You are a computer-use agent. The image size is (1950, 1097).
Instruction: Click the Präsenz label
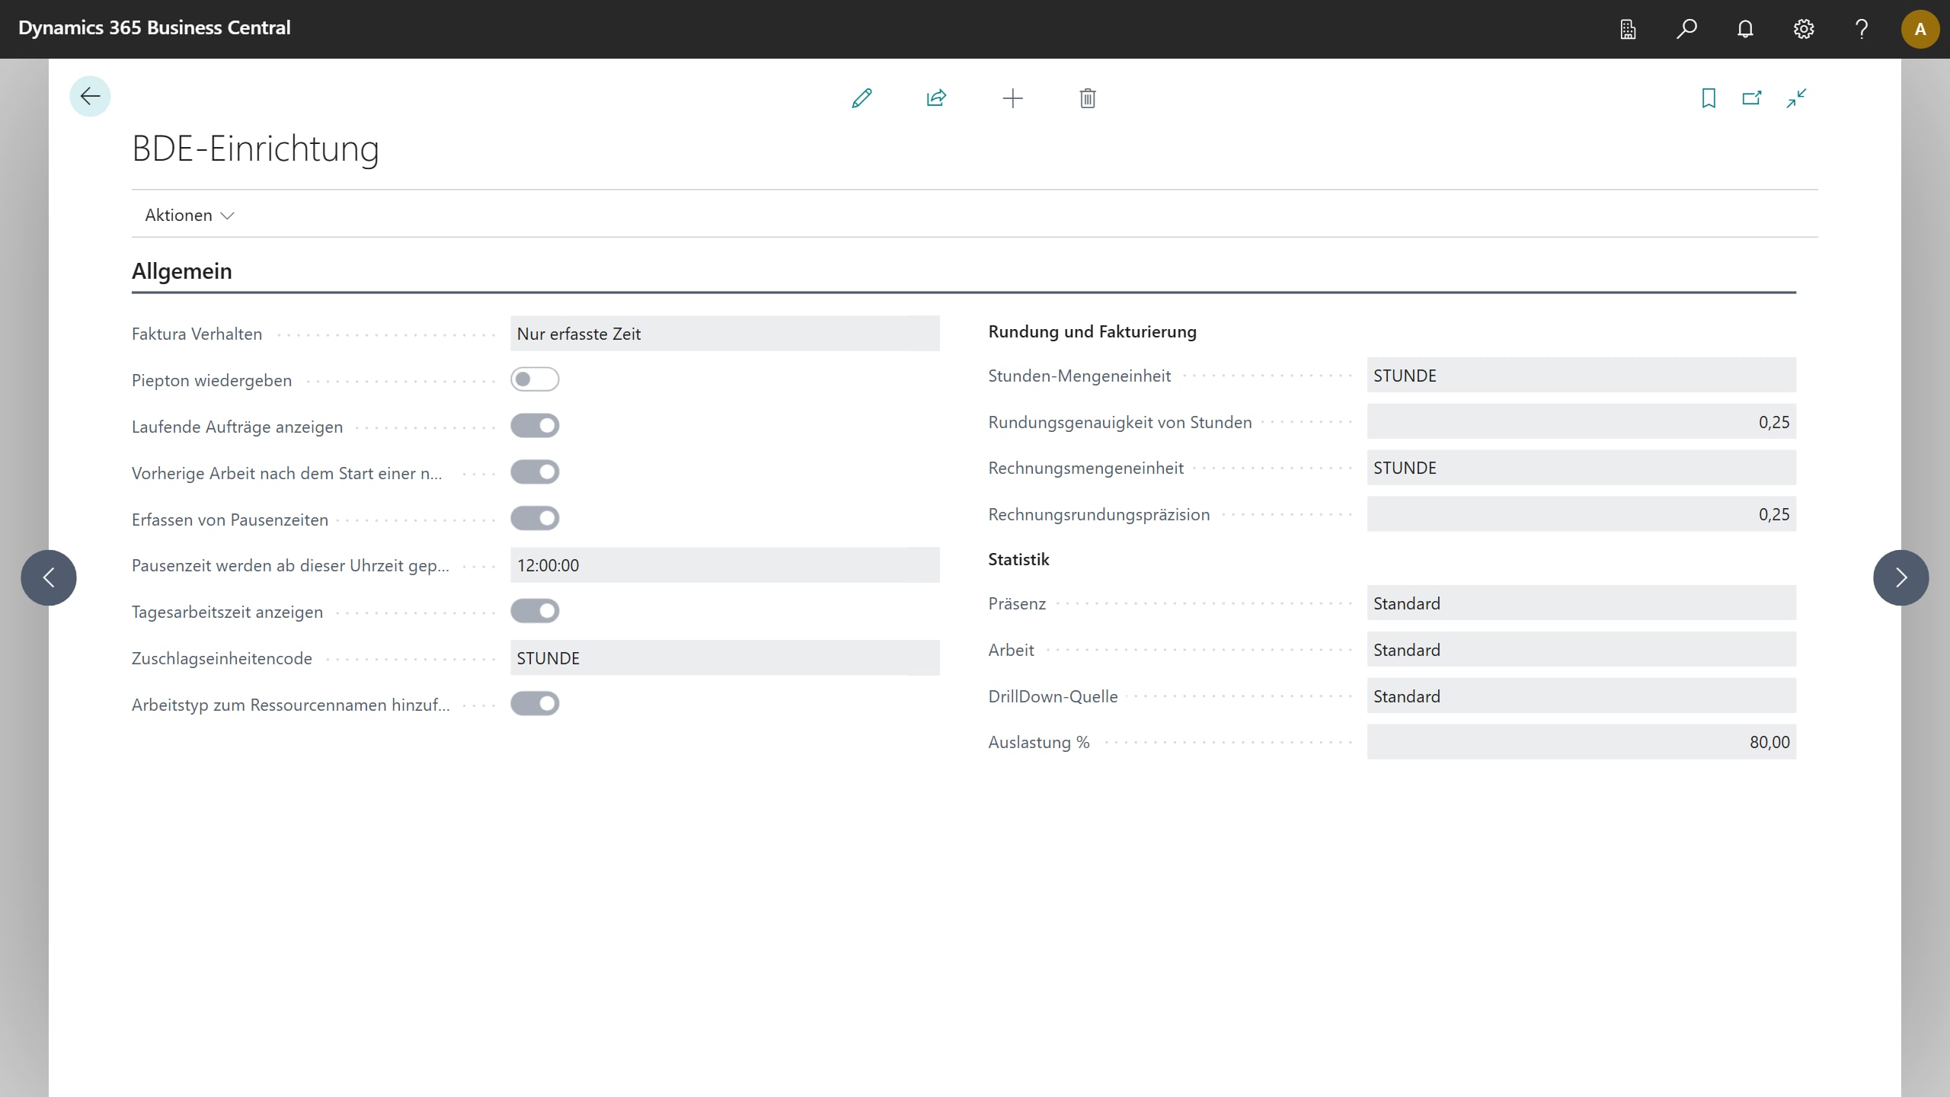[x=1017, y=604]
